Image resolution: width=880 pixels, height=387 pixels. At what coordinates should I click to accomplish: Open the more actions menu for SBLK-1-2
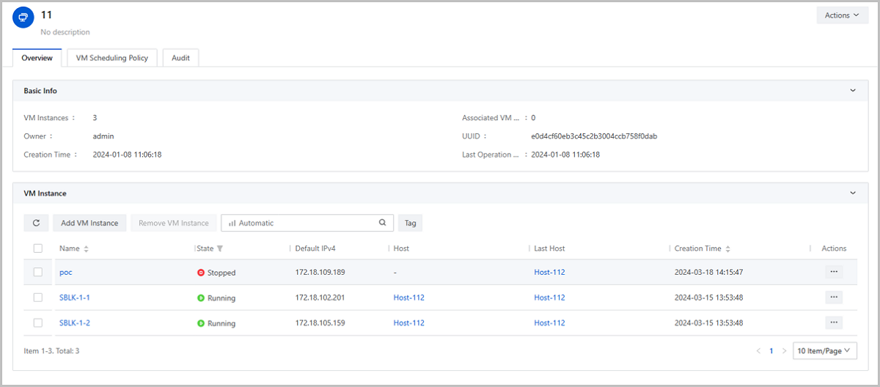[x=833, y=322]
